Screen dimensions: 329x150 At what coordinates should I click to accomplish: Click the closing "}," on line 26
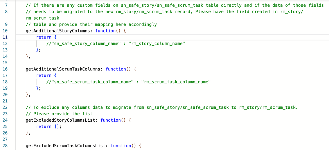(x=28, y=133)
